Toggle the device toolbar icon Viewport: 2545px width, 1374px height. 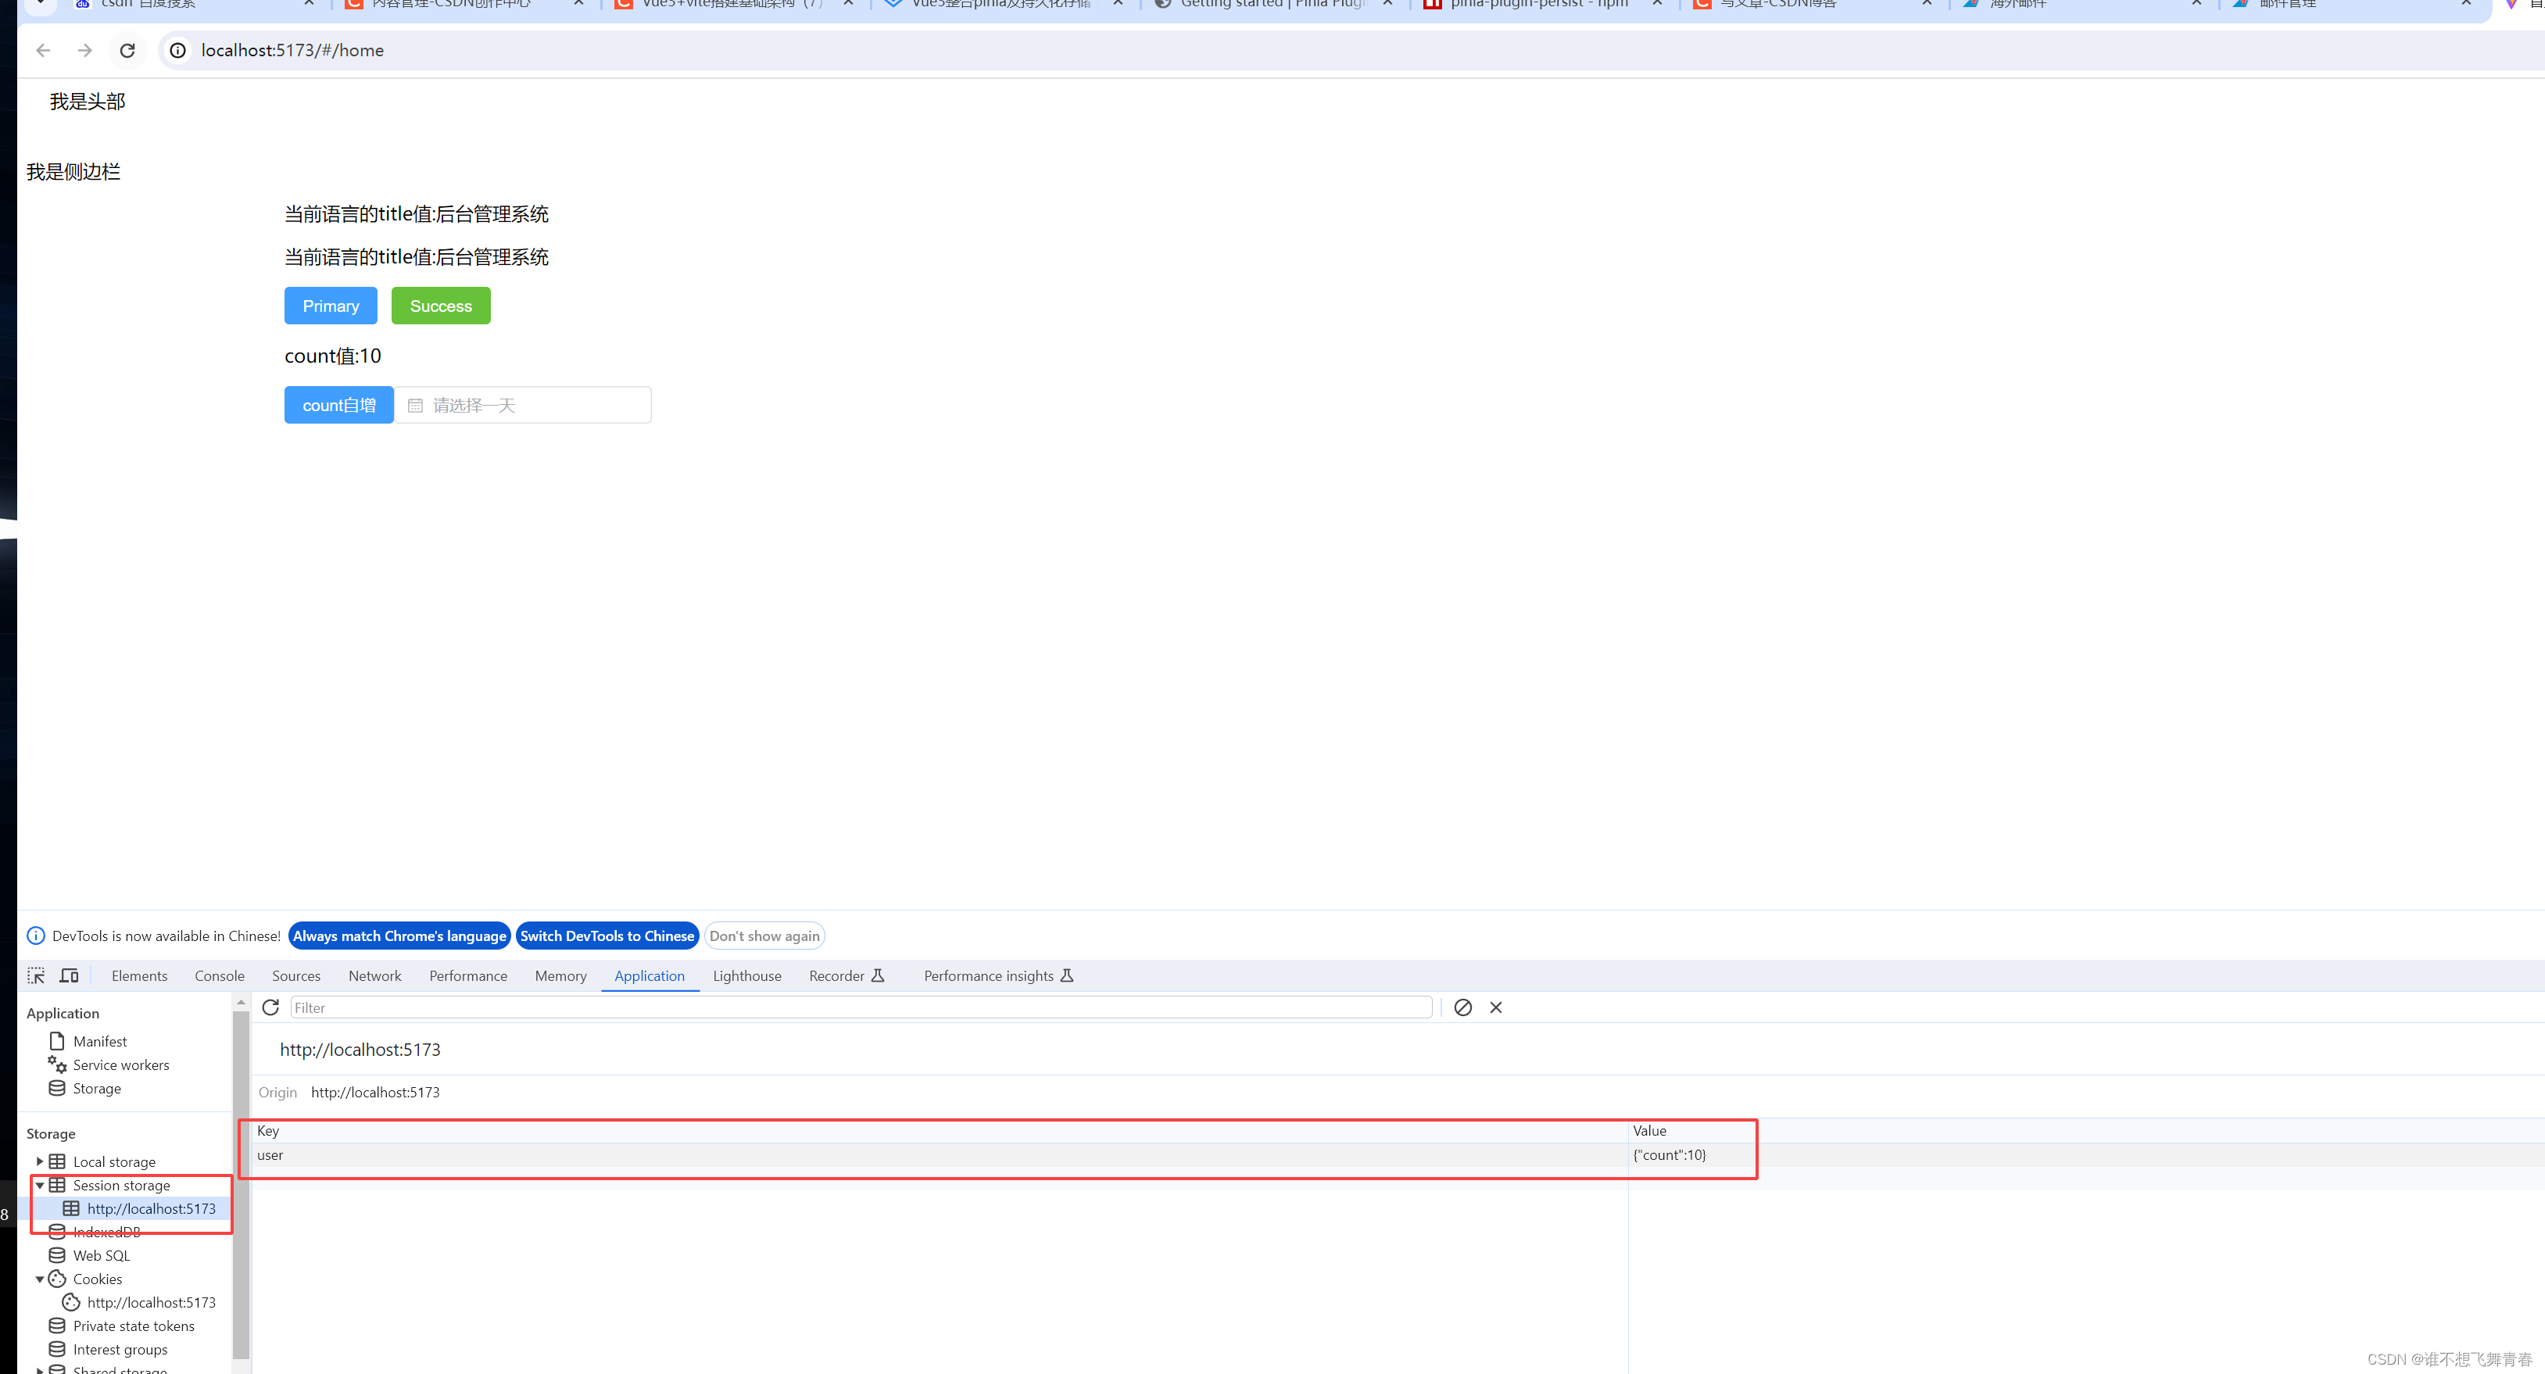coord(69,976)
